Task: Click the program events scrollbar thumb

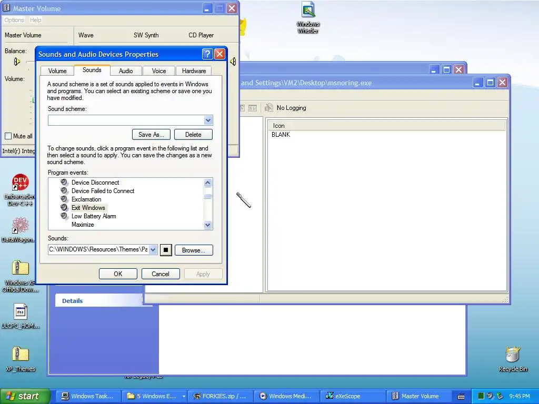Action: coord(207,196)
